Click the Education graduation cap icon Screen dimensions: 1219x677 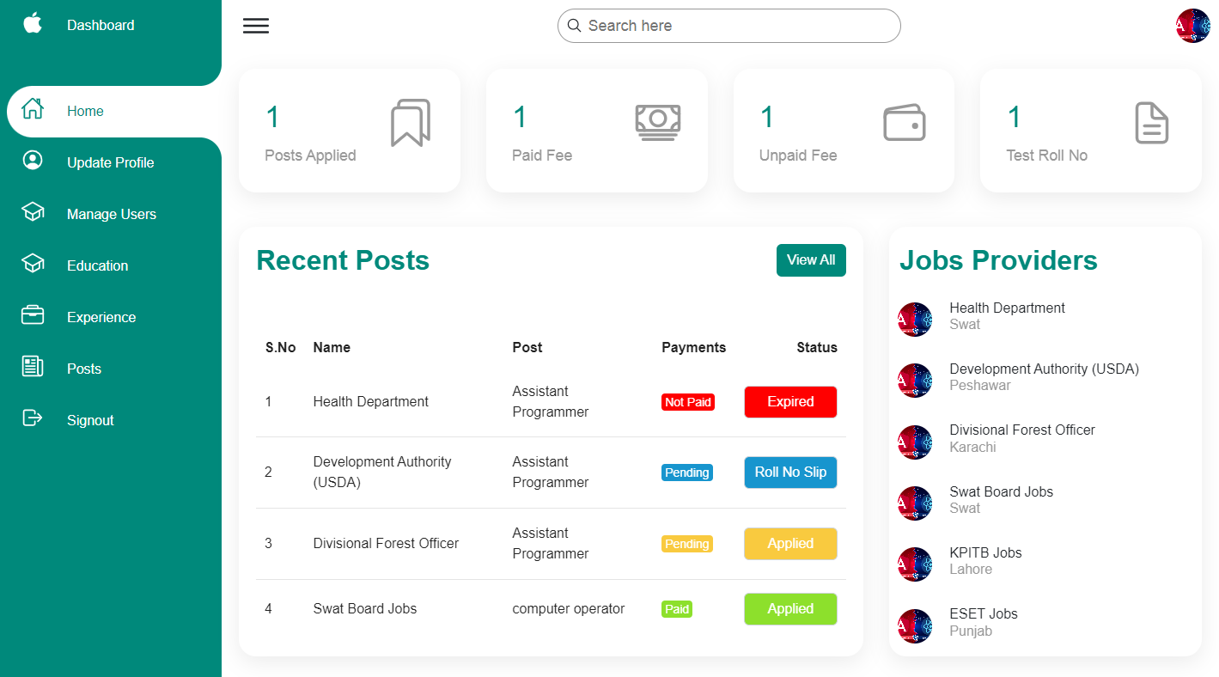pos(33,264)
